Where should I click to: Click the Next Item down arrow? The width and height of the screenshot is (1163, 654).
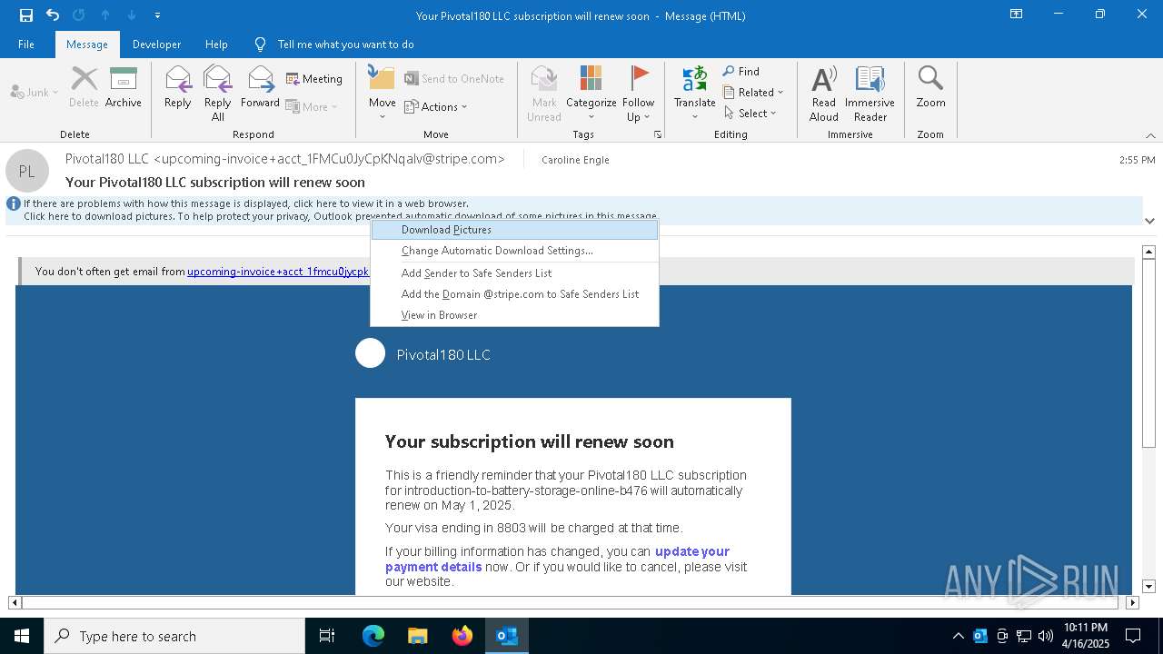[x=132, y=15]
